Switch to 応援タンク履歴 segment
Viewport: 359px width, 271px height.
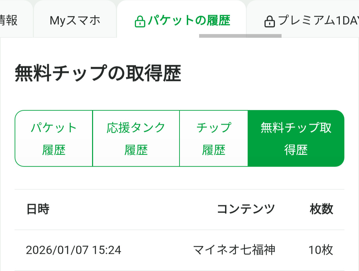point(136,139)
